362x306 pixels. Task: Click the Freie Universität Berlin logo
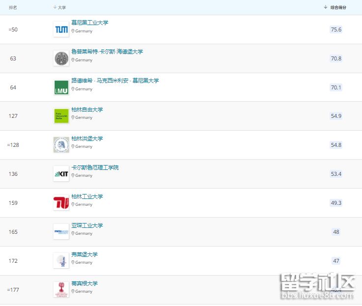(x=61, y=116)
